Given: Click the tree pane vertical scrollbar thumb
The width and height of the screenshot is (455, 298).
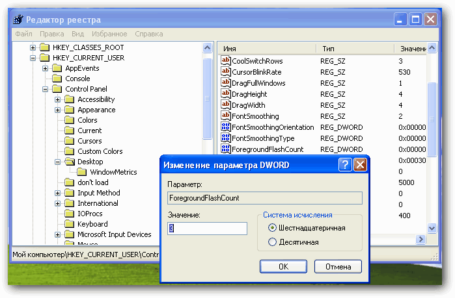Looking at the screenshot, I should [207, 99].
